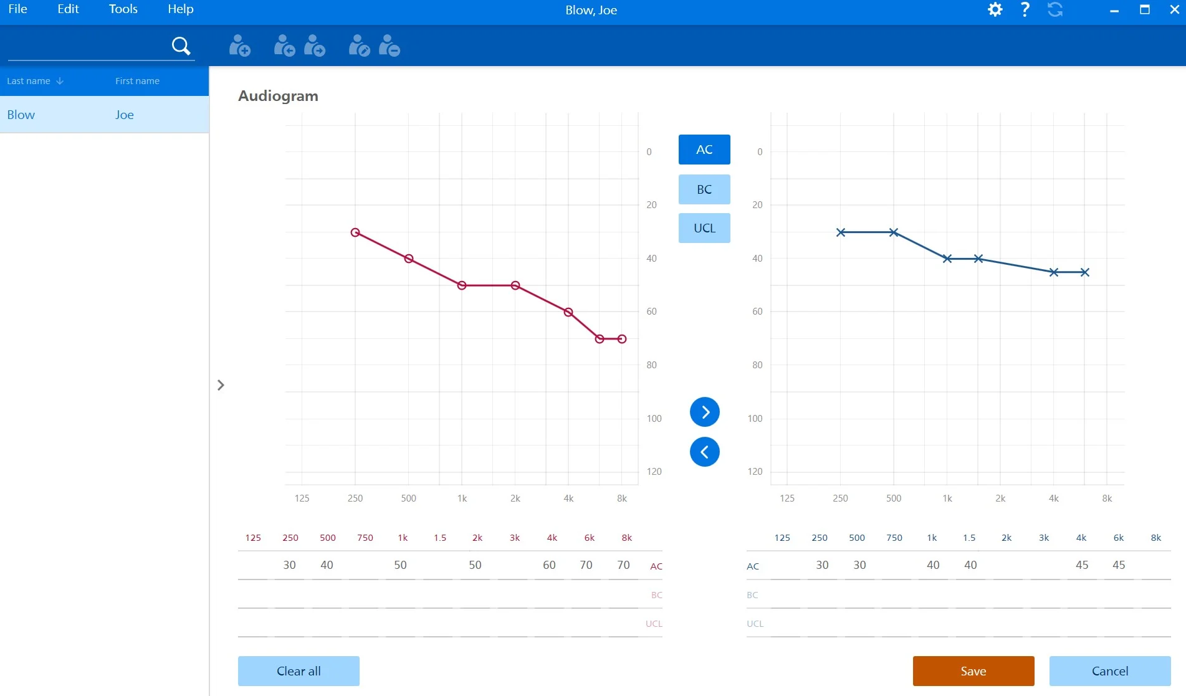This screenshot has width=1186, height=696.
Task: Select BC measurement mode
Action: pyautogui.click(x=704, y=189)
